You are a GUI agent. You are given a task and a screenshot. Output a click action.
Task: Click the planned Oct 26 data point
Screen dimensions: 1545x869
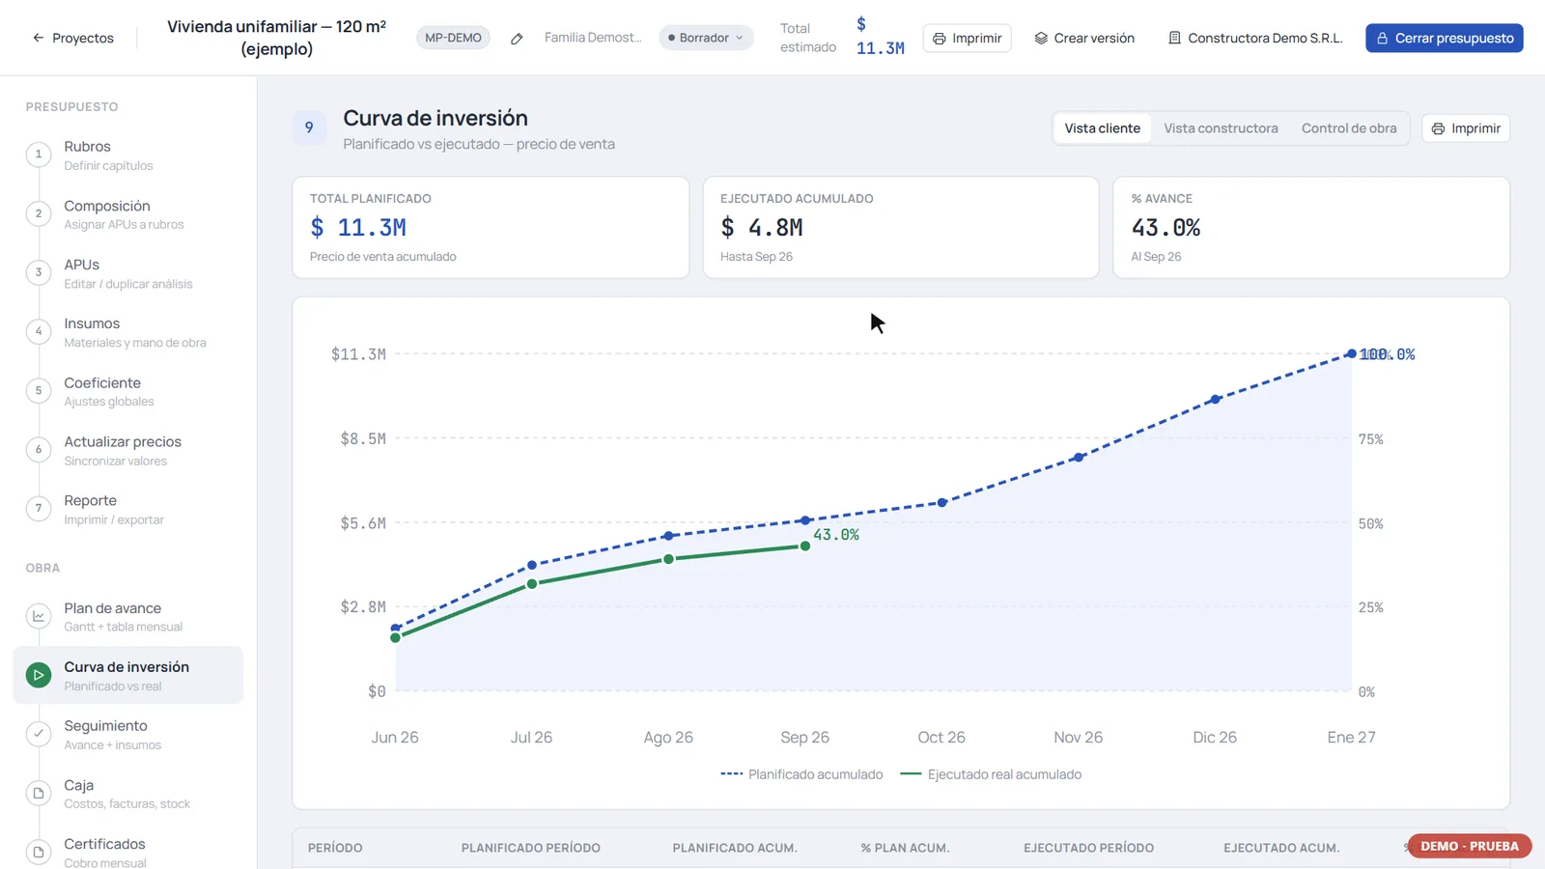[942, 503]
